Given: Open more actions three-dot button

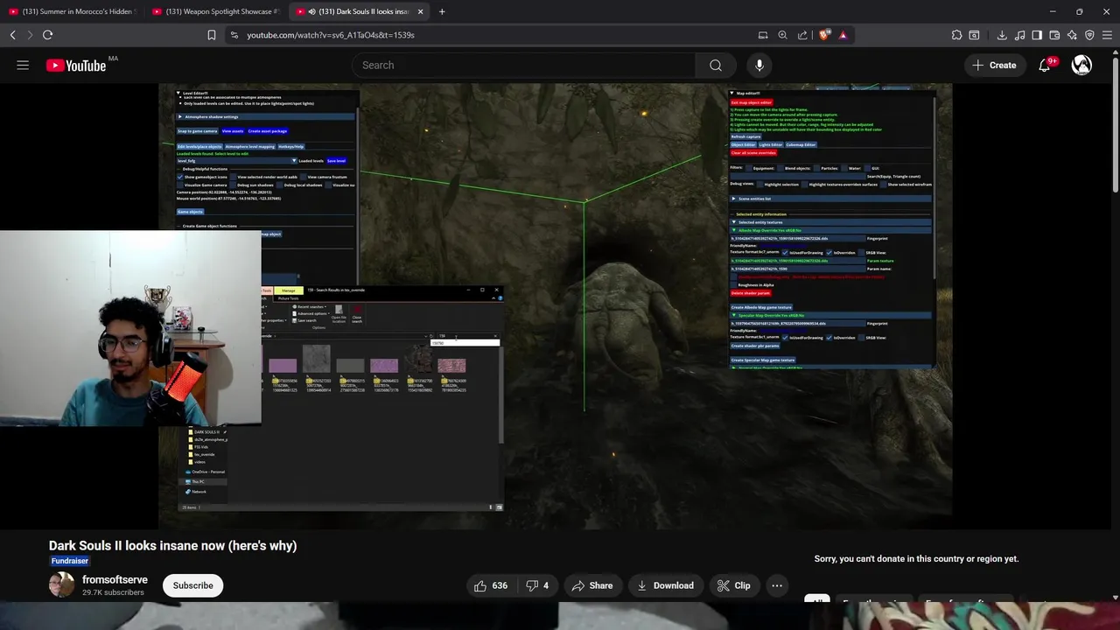Looking at the screenshot, I should [776, 585].
